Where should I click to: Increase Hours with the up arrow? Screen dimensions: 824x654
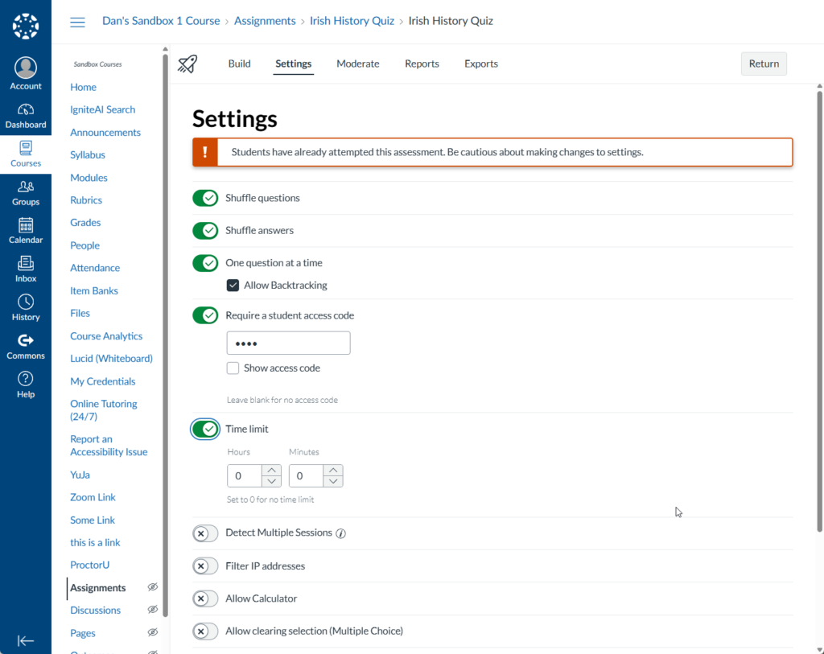(271, 470)
